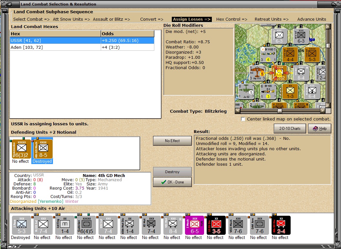Select the 10 SS Div 3-5 unit
Screen dimensions: 341x249
[216, 225]
